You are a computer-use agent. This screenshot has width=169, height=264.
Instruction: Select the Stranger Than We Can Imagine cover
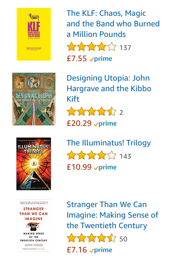pyautogui.click(x=34, y=225)
